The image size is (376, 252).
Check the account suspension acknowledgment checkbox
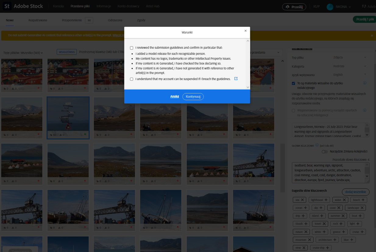(x=131, y=79)
